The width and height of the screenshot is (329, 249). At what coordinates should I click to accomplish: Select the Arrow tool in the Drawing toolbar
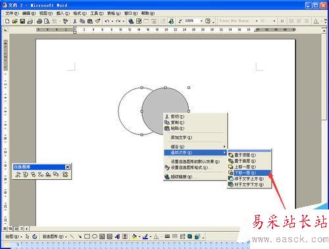coord(80,236)
